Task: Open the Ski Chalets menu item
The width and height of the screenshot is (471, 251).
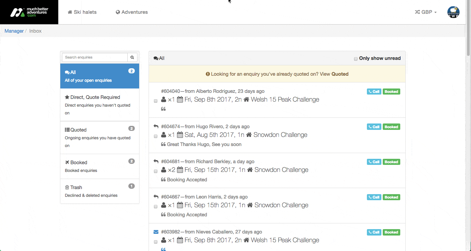Action: click(x=82, y=12)
